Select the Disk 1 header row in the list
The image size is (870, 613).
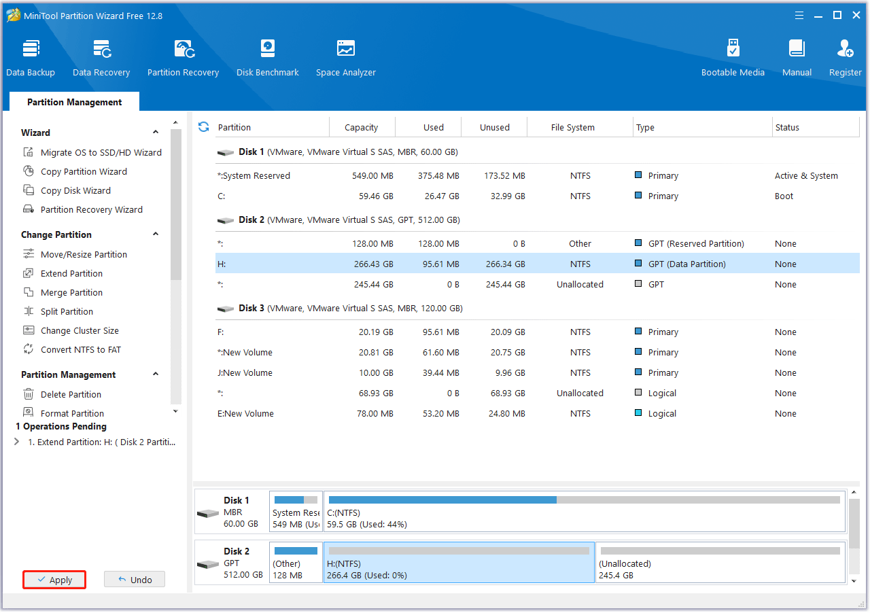[x=537, y=152]
